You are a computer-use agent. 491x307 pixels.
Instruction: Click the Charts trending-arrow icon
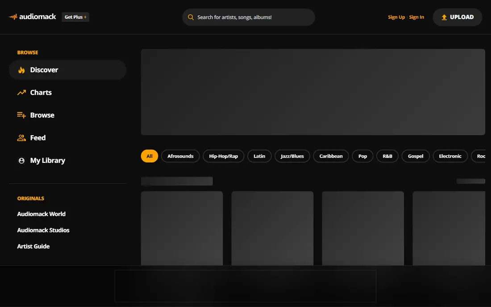[x=21, y=93]
